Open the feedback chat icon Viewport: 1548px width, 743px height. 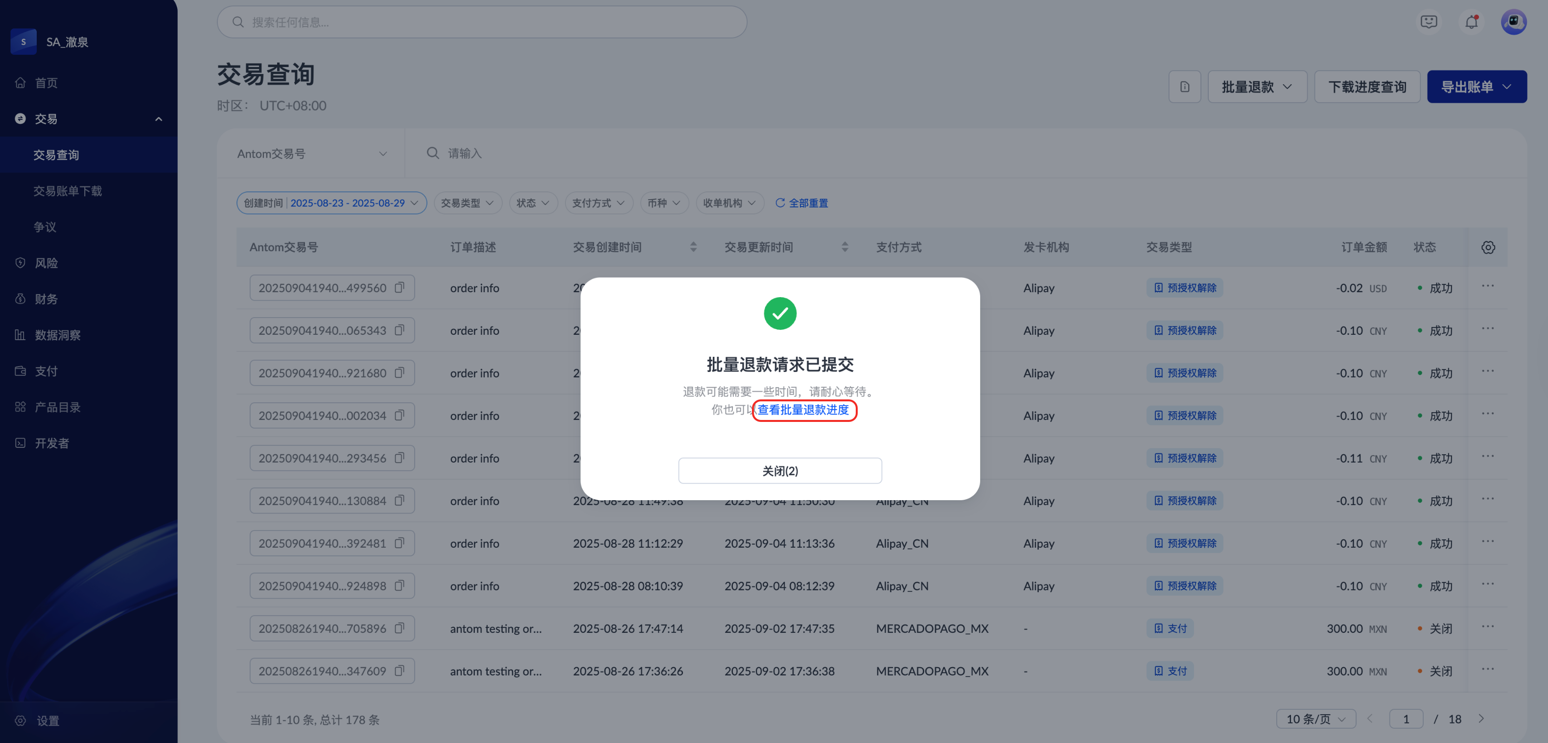tap(1429, 22)
